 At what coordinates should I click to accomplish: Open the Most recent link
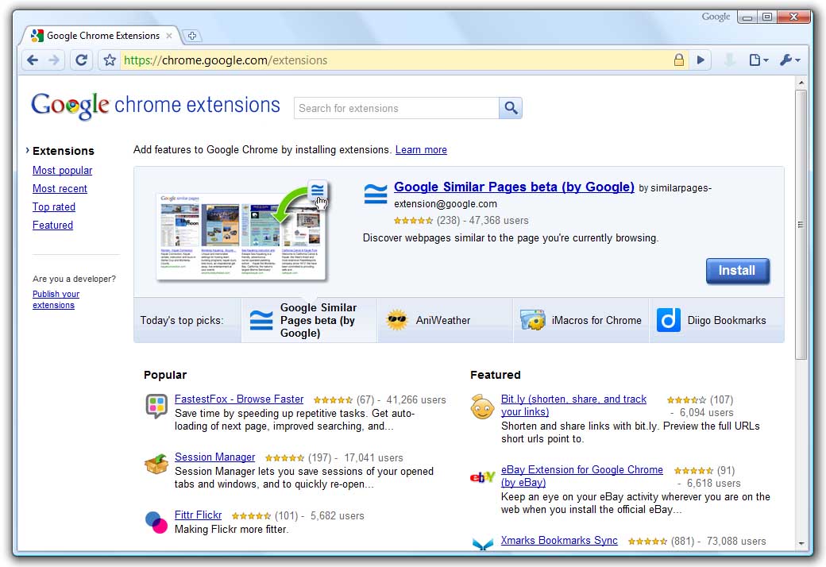click(60, 189)
